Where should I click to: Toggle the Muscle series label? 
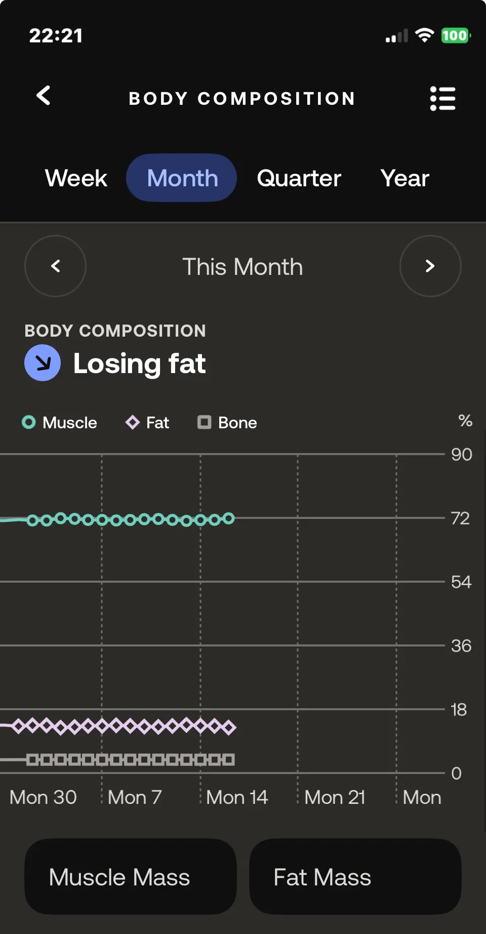[x=70, y=423]
